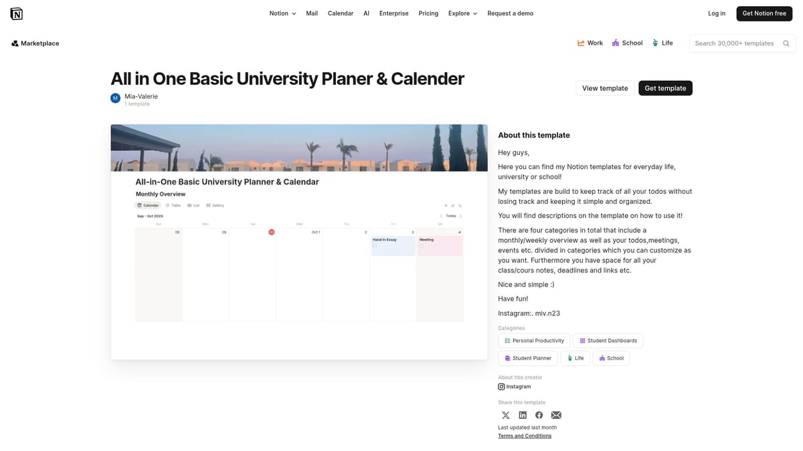This screenshot has height=451, width=803.
Task: Click the search magnifier icon
Action: point(786,43)
